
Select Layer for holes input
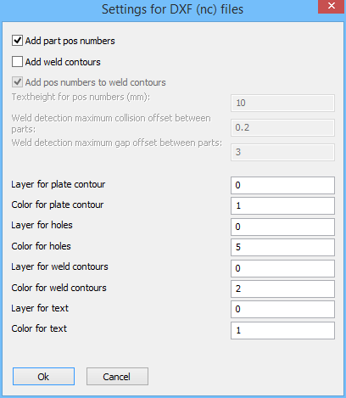[282, 227]
